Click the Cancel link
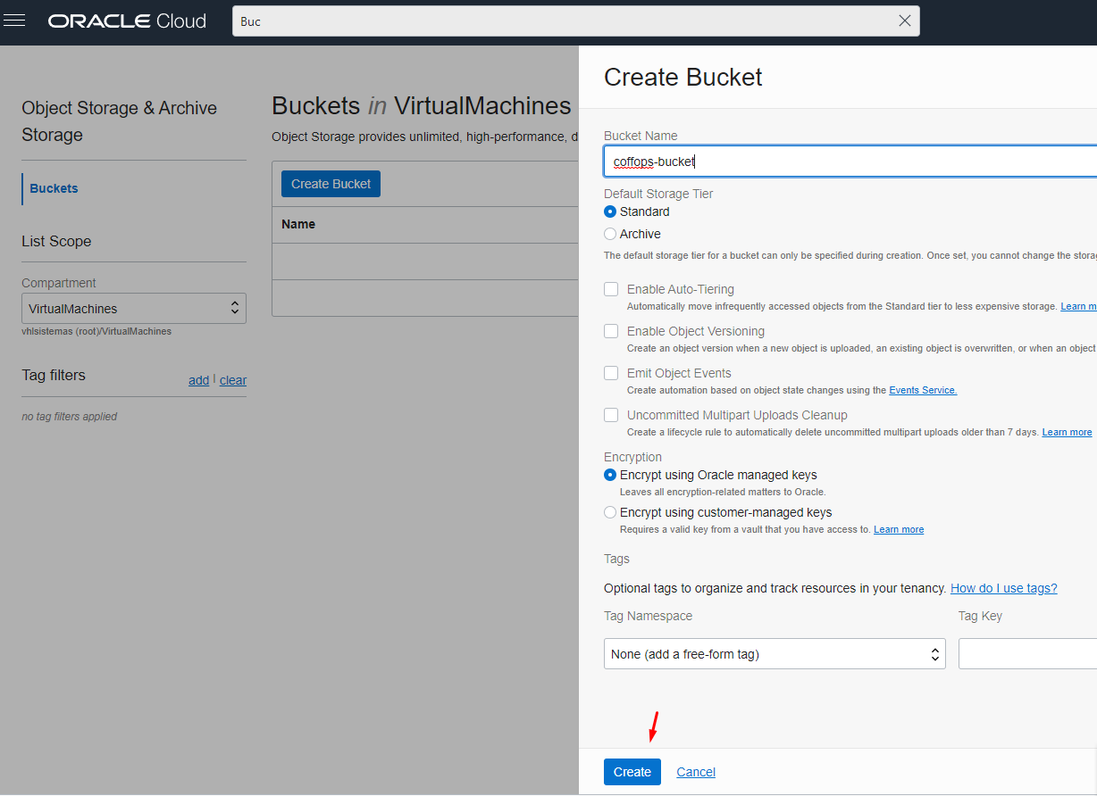The image size is (1097, 796). click(696, 772)
